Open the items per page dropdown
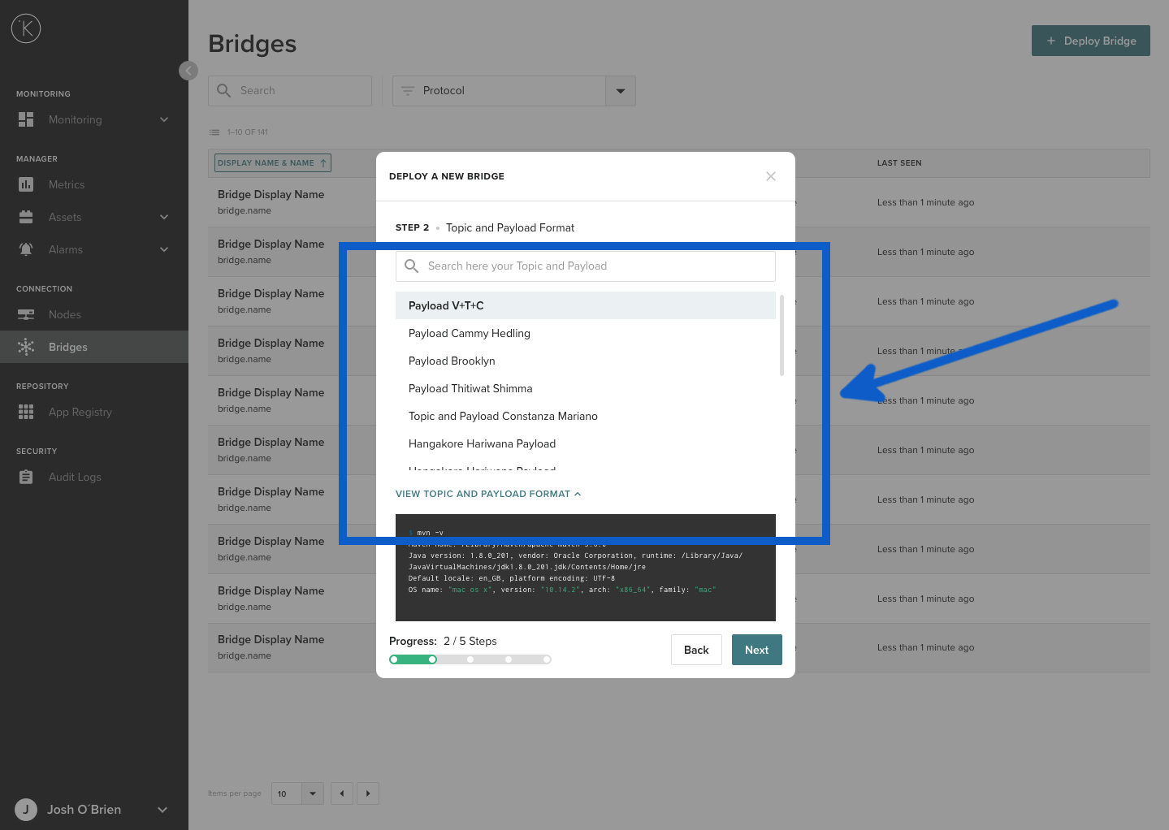The height and width of the screenshot is (830, 1169). (x=312, y=793)
